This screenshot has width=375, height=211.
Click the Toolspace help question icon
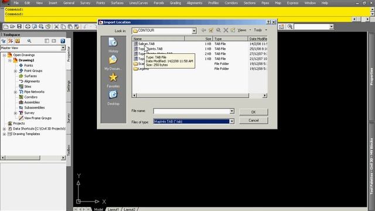(63, 41)
